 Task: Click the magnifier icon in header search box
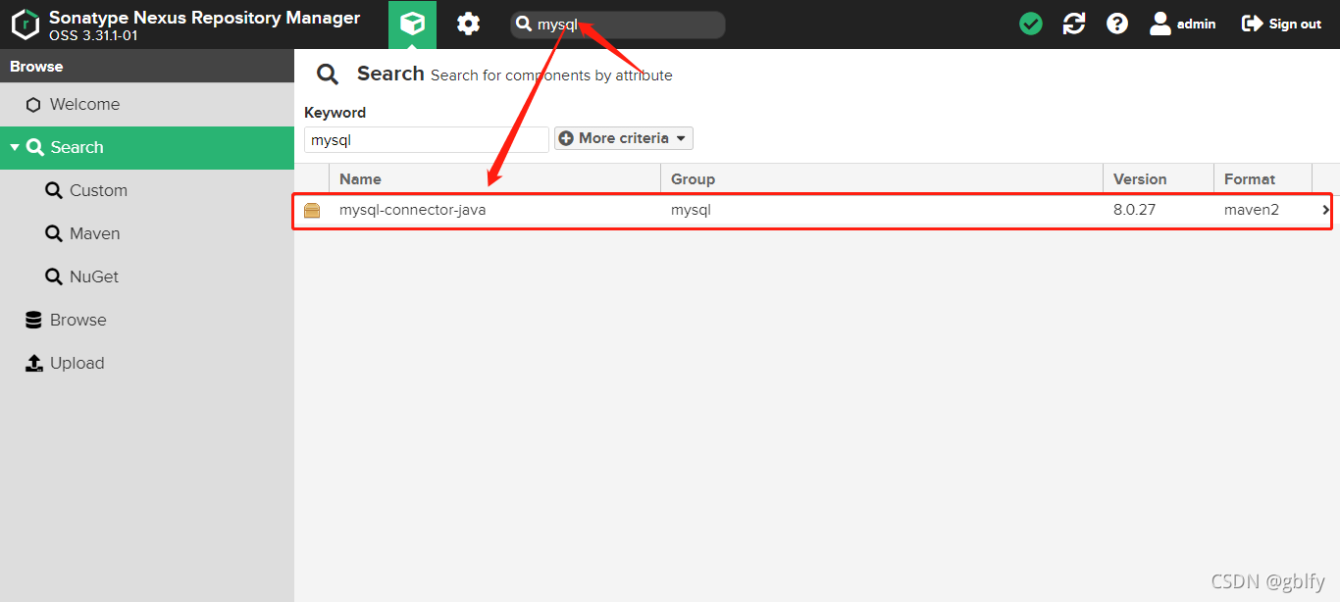[x=525, y=25]
